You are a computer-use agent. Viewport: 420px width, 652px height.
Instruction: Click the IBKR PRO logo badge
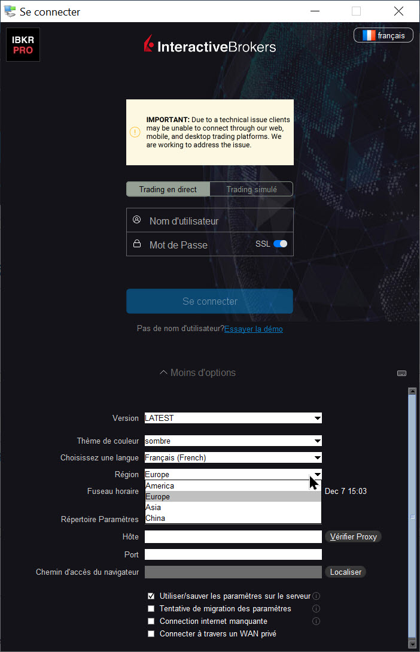pos(23,44)
